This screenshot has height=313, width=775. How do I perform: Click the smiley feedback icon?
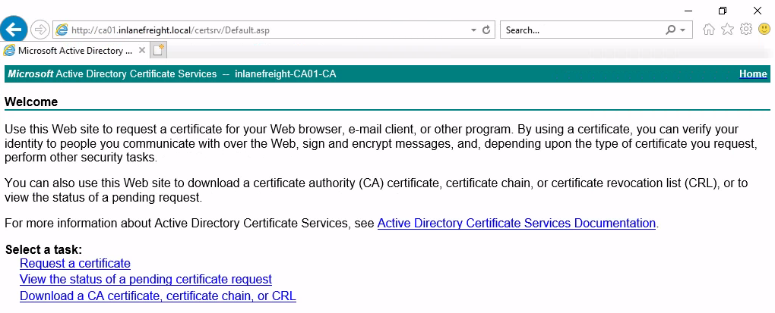764,30
